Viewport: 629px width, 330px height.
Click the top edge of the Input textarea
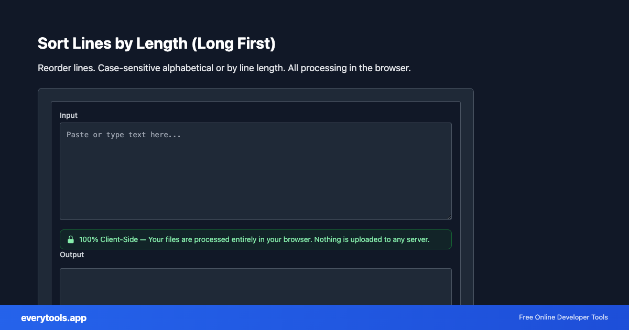256,123
